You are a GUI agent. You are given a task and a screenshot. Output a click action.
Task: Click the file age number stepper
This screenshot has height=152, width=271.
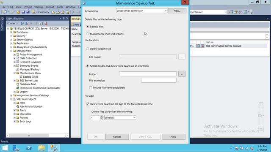(101, 117)
